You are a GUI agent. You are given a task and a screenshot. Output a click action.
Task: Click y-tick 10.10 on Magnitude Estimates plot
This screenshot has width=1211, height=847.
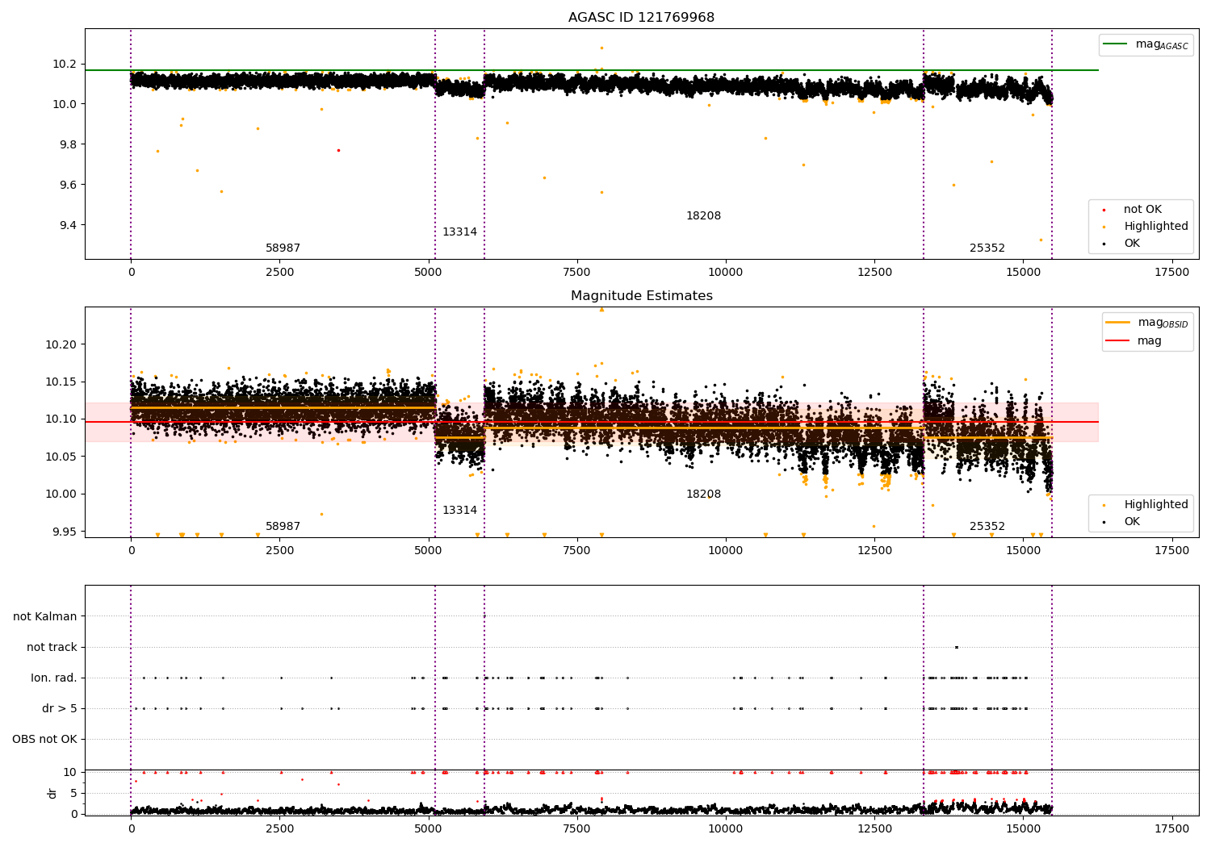[61, 419]
